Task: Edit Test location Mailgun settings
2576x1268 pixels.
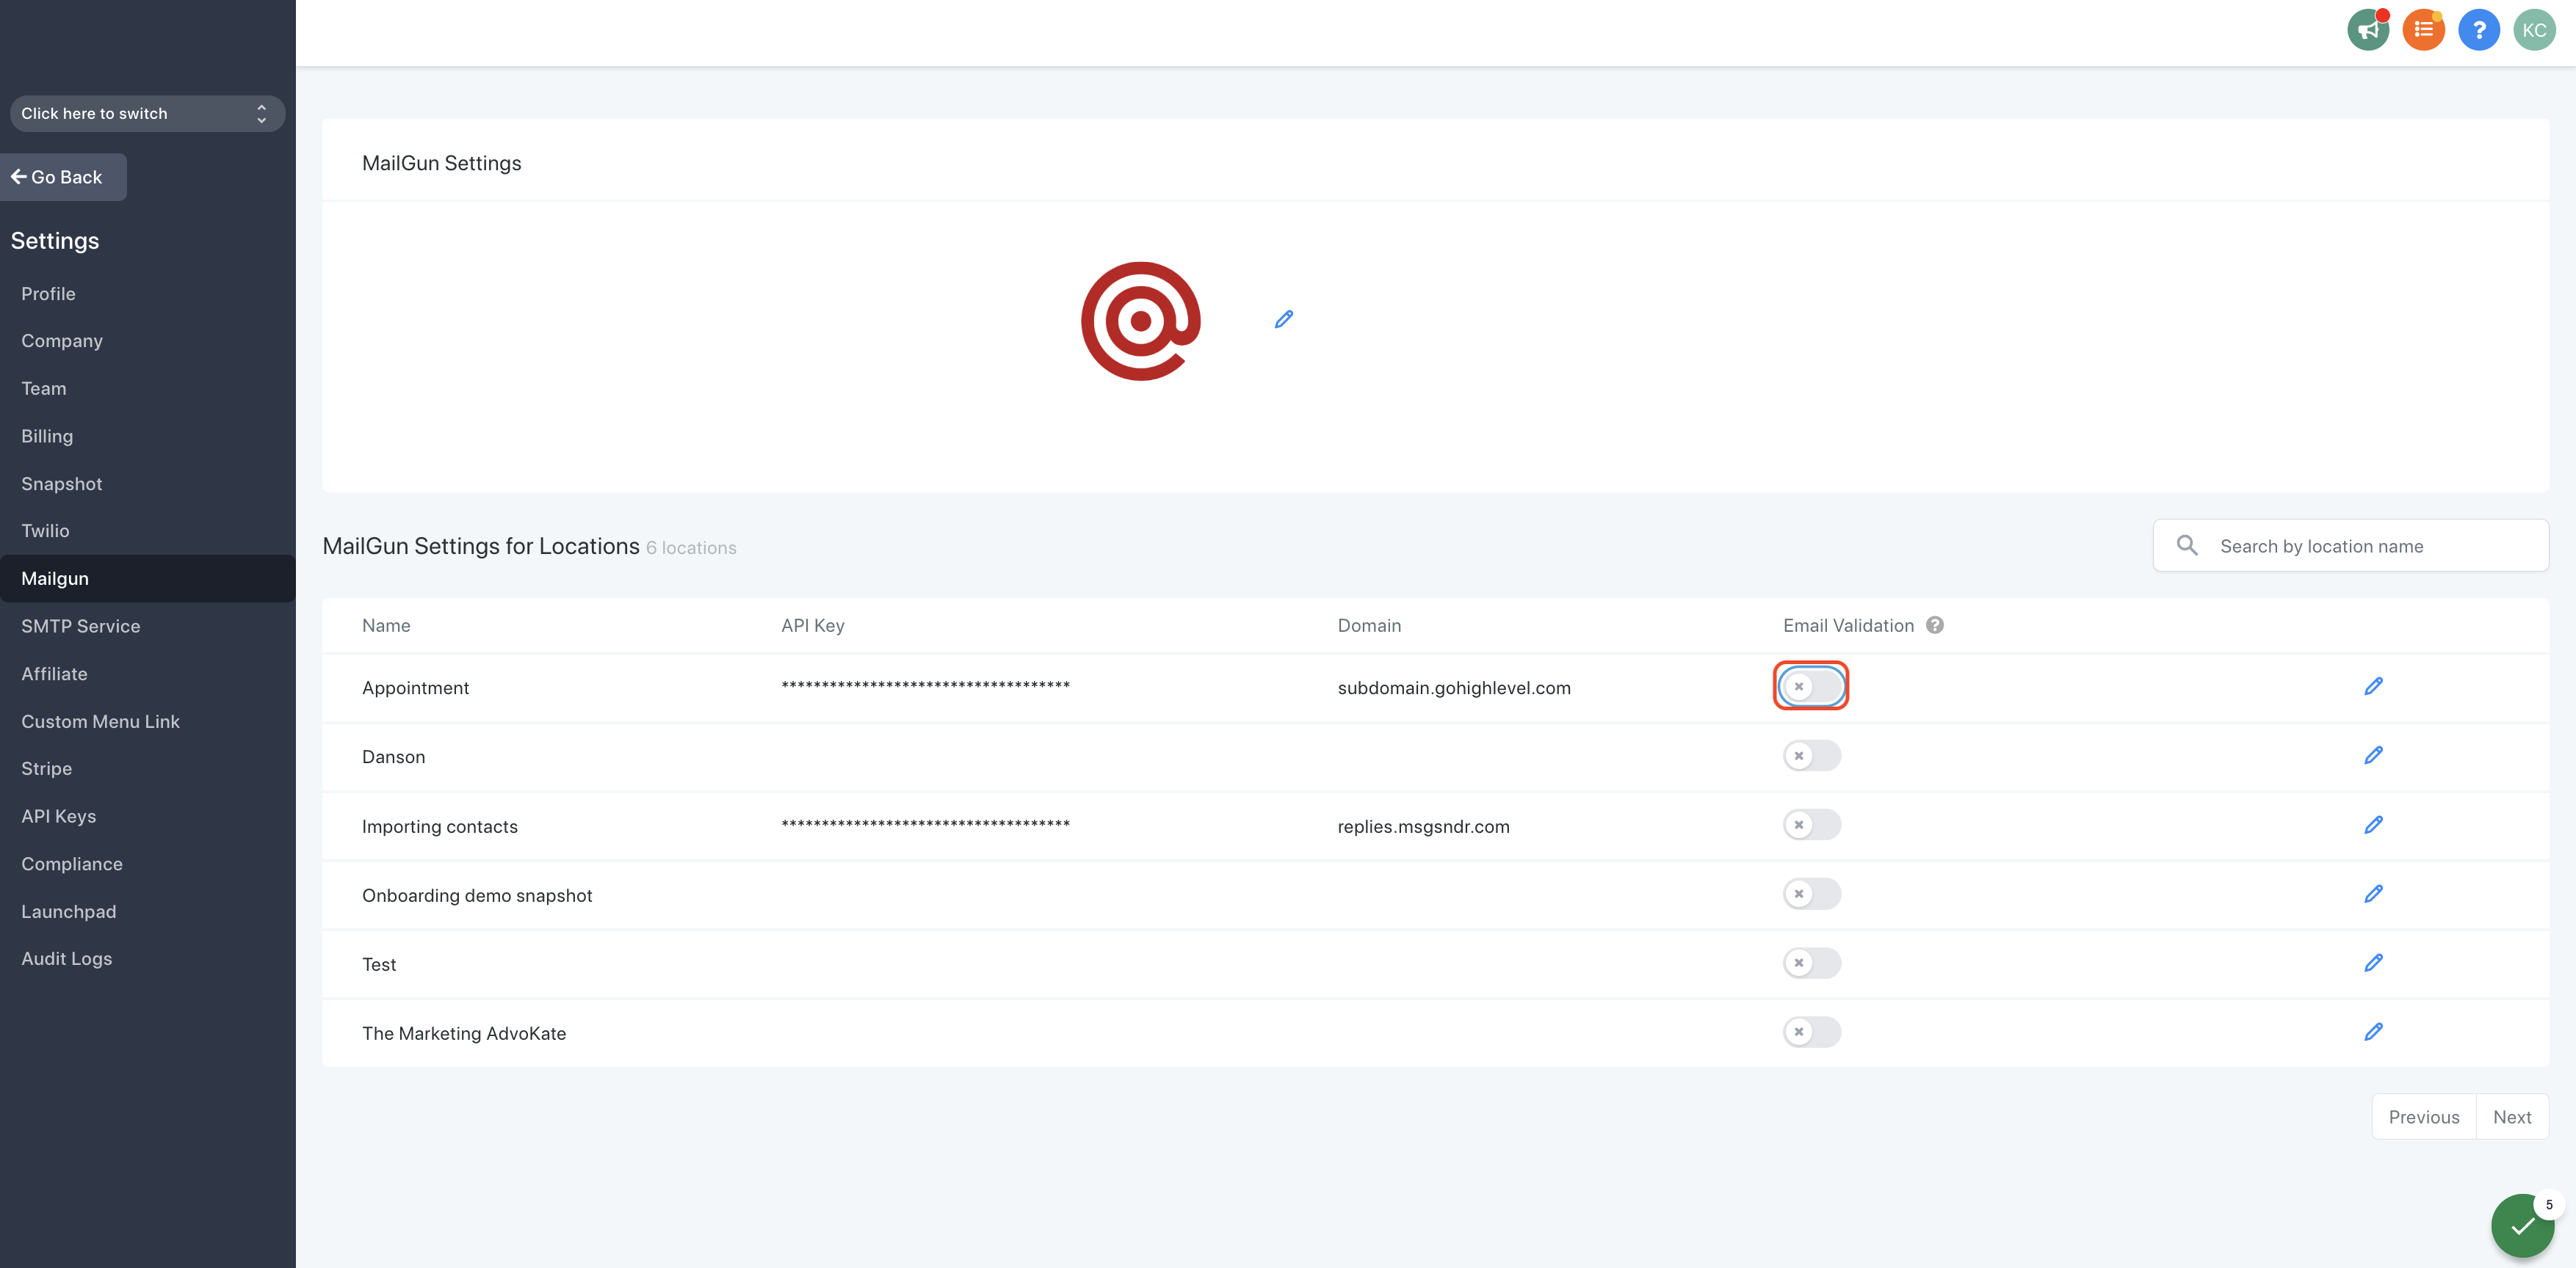Action: (2373, 963)
